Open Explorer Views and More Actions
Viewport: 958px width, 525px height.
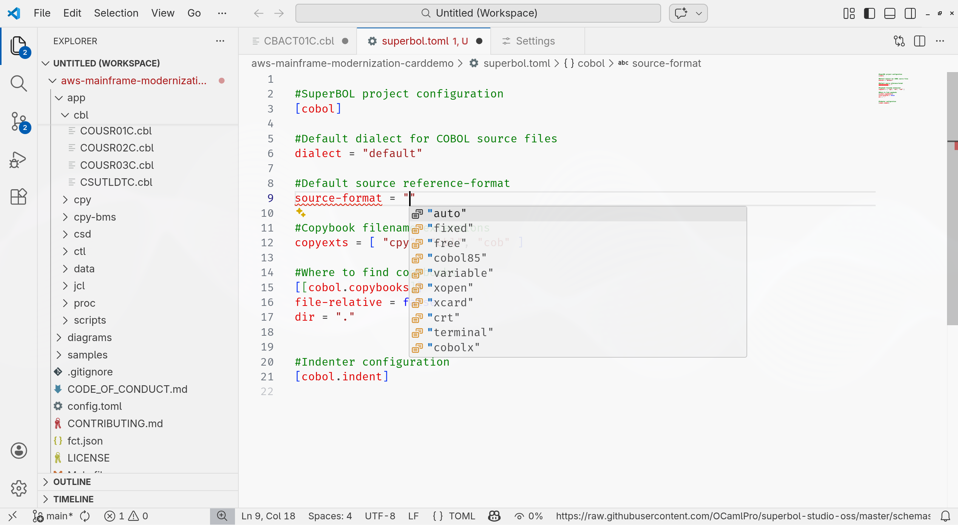tap(220, 41)
